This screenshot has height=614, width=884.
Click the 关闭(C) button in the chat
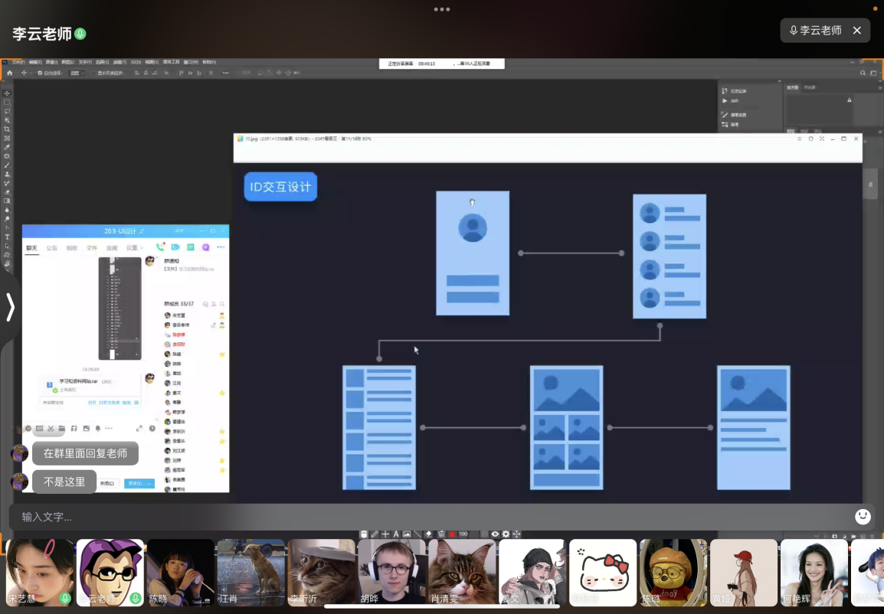(107, 483)
